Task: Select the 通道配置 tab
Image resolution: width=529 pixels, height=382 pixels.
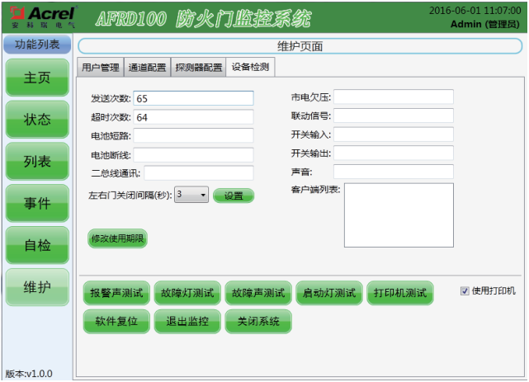Action: coord(147,68)
